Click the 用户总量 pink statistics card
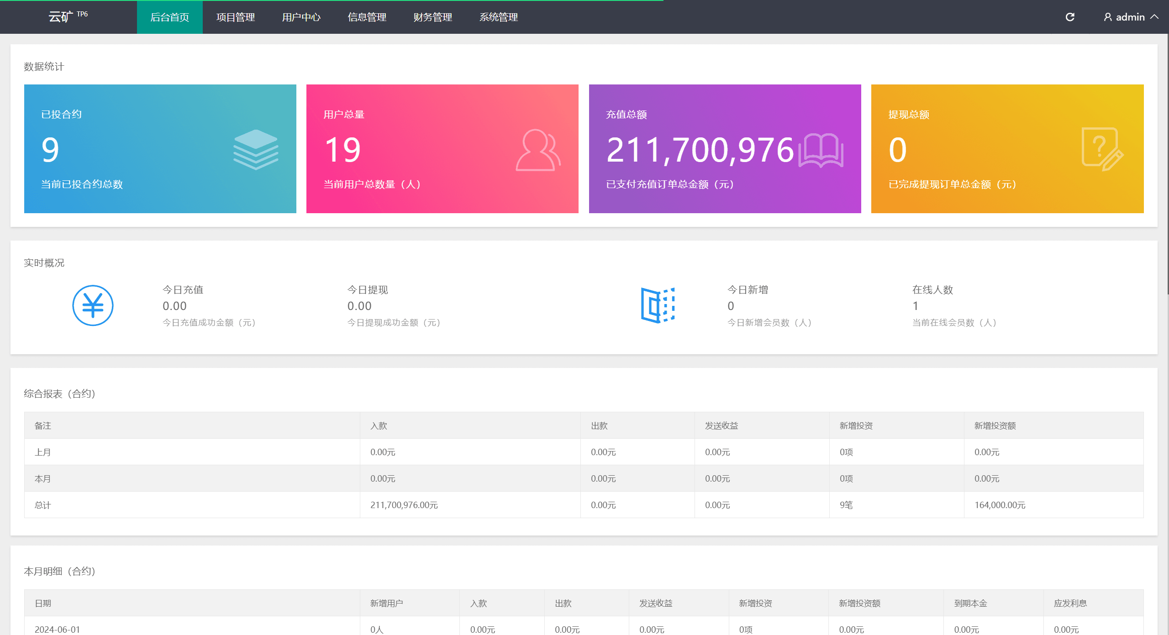The width and height of the screenshot is (1169, 635). 442,148
